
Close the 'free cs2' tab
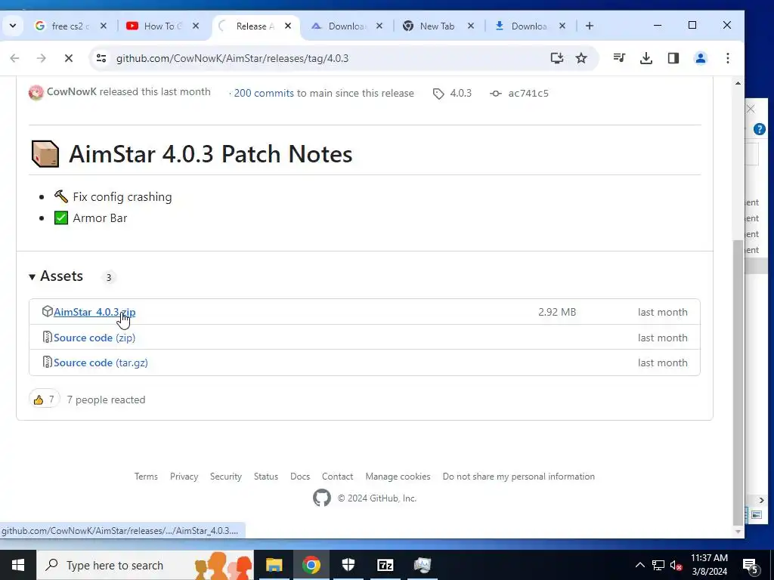pos(103,26)
